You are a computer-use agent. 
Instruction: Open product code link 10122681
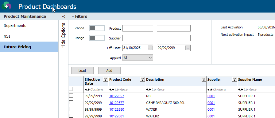click(117, 116)
